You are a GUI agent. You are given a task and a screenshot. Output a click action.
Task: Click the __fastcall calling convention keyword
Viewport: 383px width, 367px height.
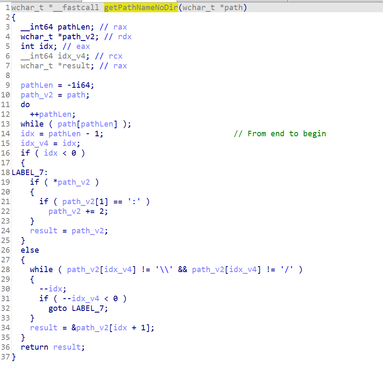click(81, 8)
